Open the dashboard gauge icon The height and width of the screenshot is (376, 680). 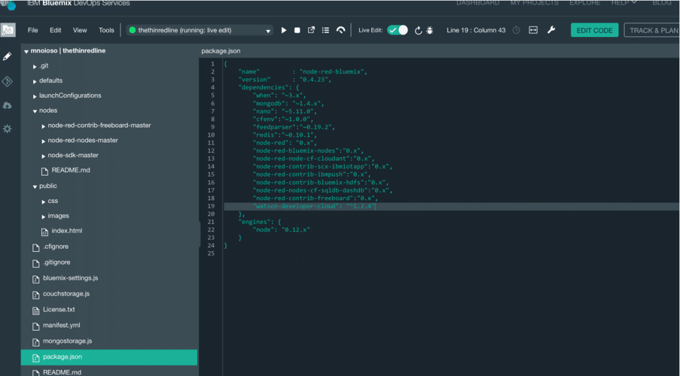341,31
